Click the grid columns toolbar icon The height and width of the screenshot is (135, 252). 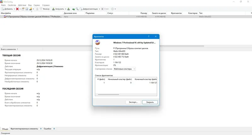click(27, 9)
